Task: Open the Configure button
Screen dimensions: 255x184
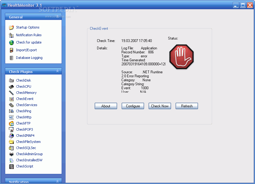Action: (x=133, y=106)
